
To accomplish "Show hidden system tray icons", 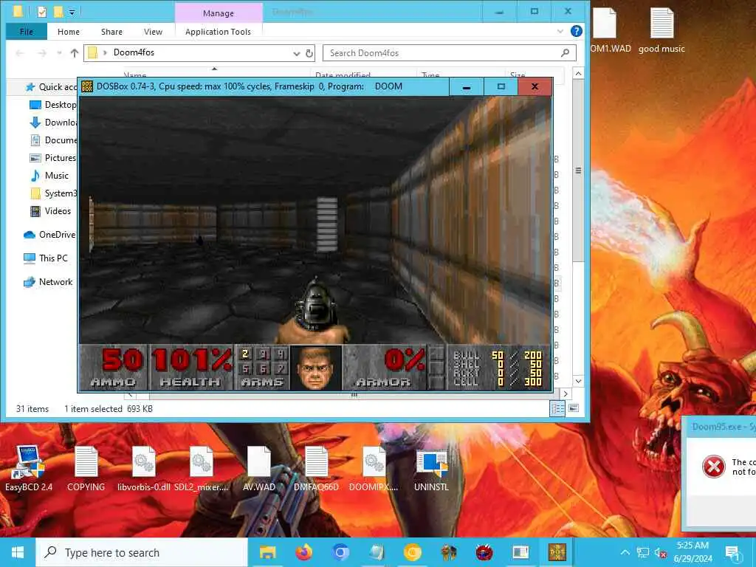I will (625, 552).
